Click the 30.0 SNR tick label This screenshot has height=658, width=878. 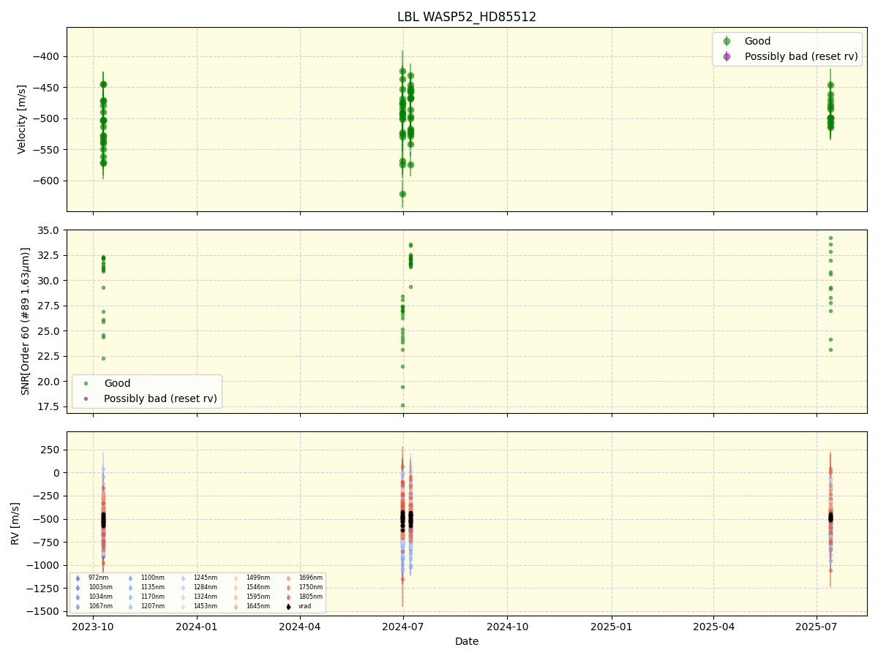[50, 281]
